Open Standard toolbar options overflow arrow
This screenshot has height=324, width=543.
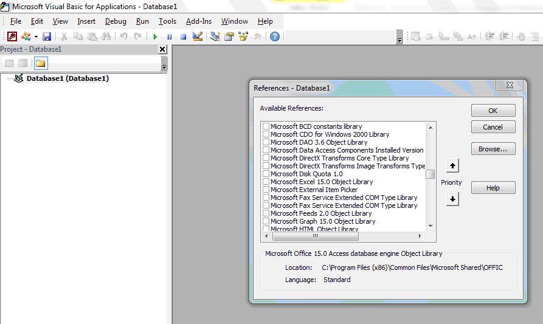click(399, 36)
